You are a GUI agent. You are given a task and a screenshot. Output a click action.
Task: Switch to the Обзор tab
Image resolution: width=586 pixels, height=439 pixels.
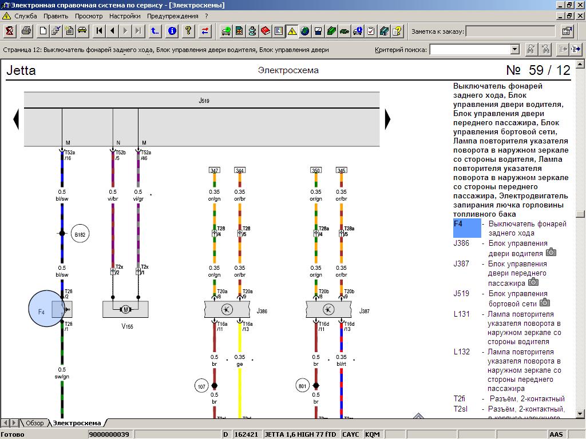click(x=34, y=423)
